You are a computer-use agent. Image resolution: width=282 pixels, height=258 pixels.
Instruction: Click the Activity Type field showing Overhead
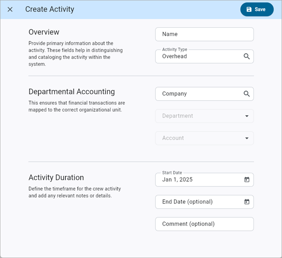point(204,56)
